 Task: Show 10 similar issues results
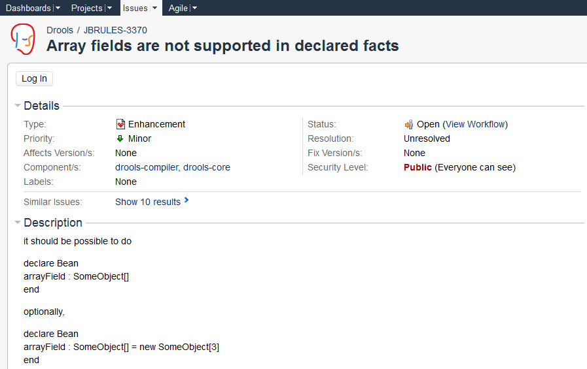147,202
